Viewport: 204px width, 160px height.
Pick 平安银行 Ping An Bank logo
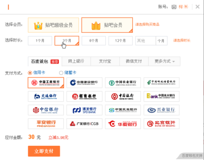[46, 124]
